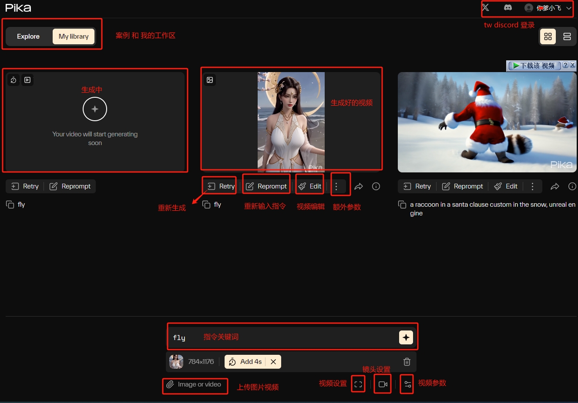Open the Discord icon in header

pos(507,8)
